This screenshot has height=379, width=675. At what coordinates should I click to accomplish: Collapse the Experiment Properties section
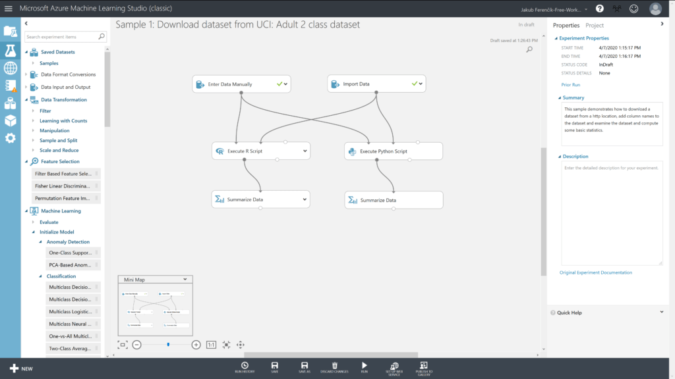(x=556, y=38)
